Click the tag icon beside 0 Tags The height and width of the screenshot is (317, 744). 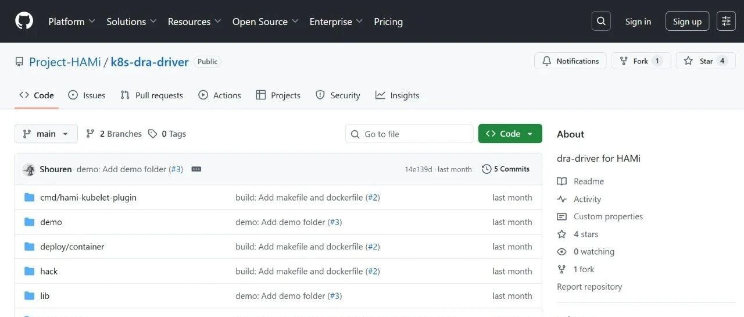coord(152,134)
